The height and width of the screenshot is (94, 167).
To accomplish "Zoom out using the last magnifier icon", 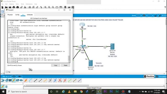I will point(53,7).
